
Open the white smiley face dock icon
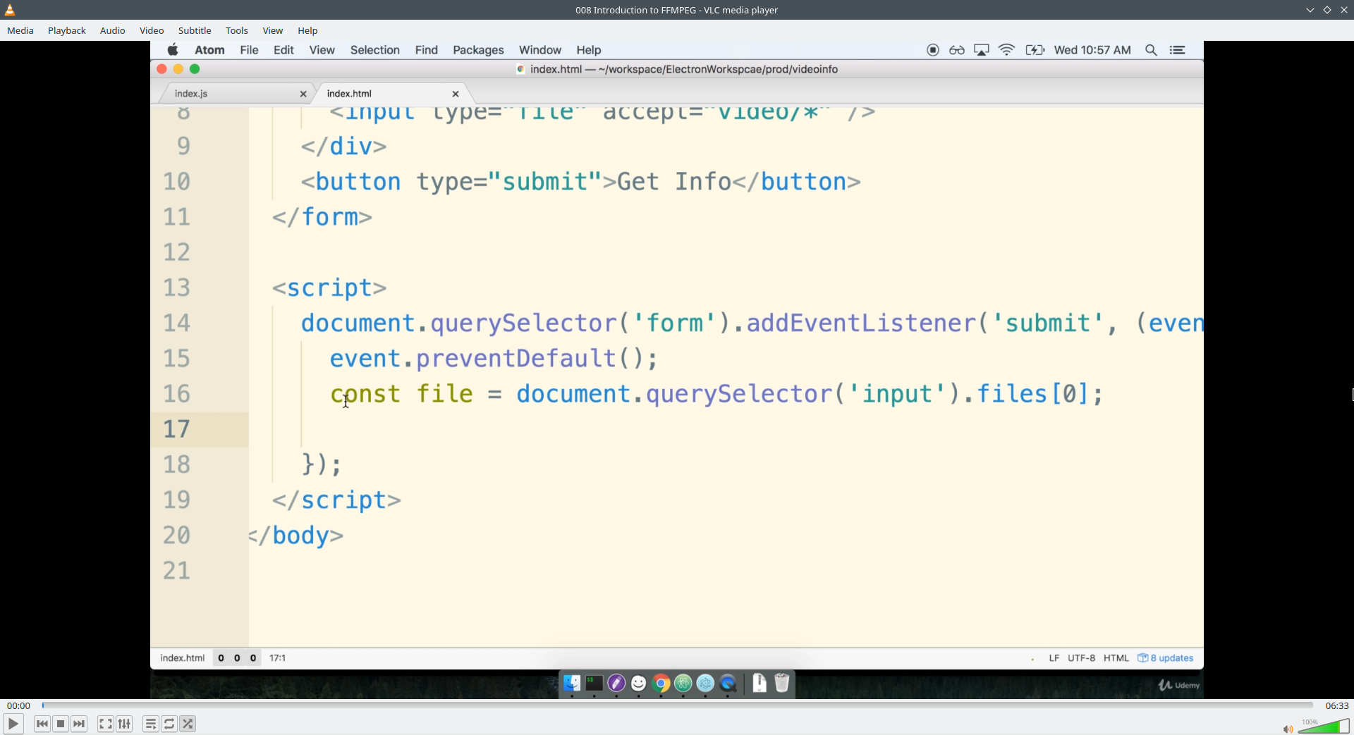pos(639,683)
